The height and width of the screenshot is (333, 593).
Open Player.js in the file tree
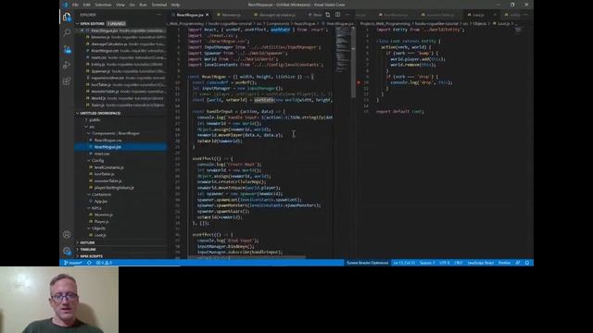(101, 222)
